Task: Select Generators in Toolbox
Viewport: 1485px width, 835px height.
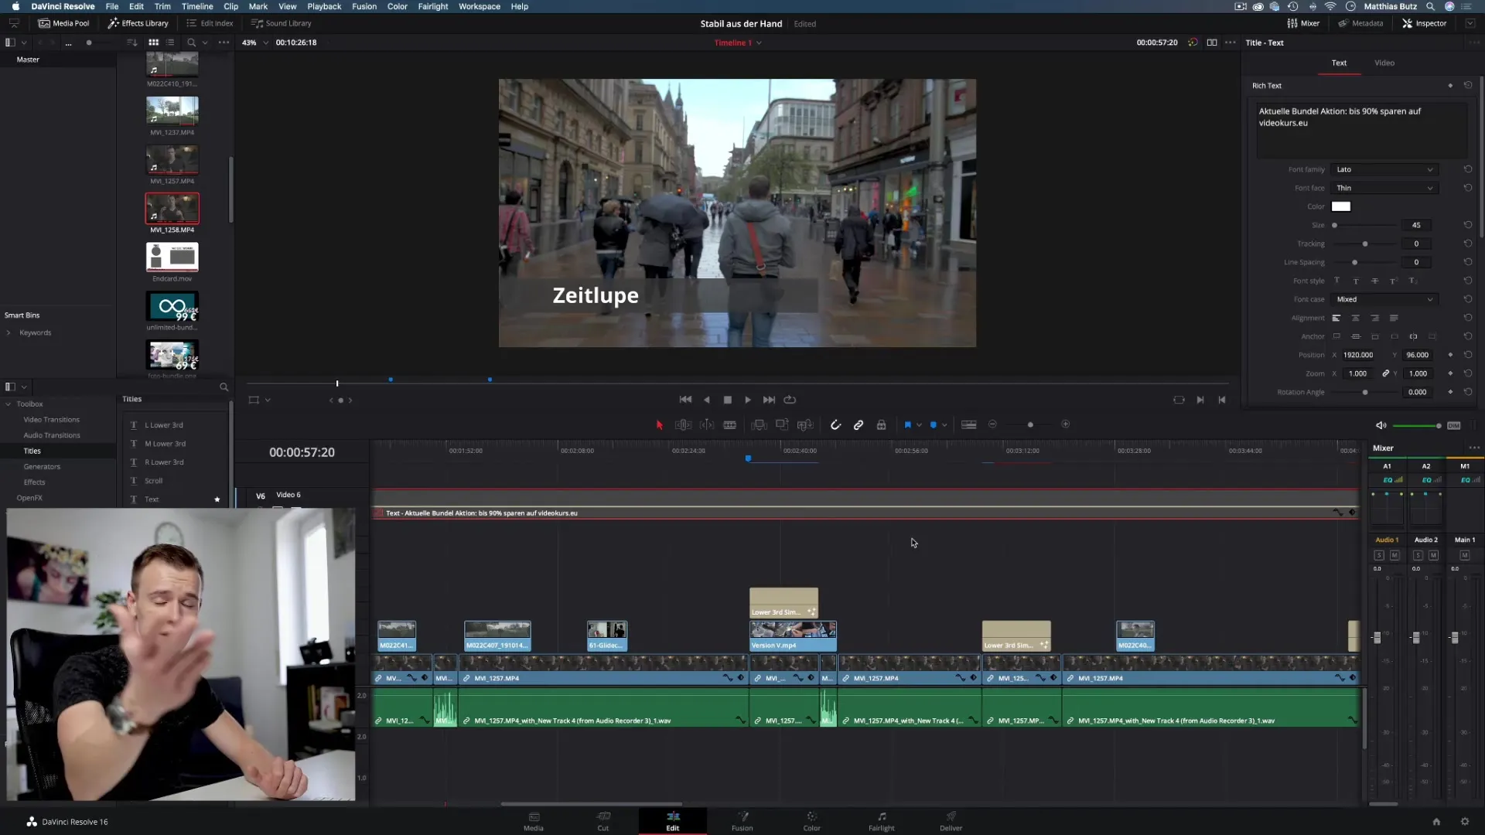Action: point(42,467)
